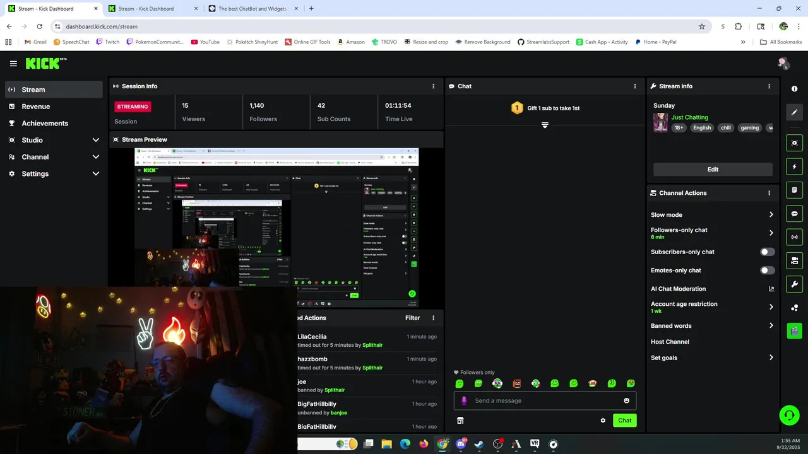Open the info icon in right sidebar
This screenshot has height=454, width=808.
(x=794, y=89)
